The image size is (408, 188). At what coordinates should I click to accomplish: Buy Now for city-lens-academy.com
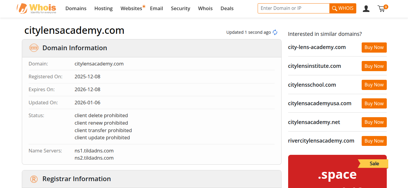374,47
